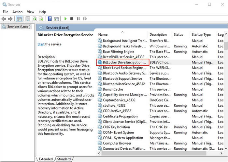Select Block Level Backup Engine row
228x162 pixels.
coord(161,68)
